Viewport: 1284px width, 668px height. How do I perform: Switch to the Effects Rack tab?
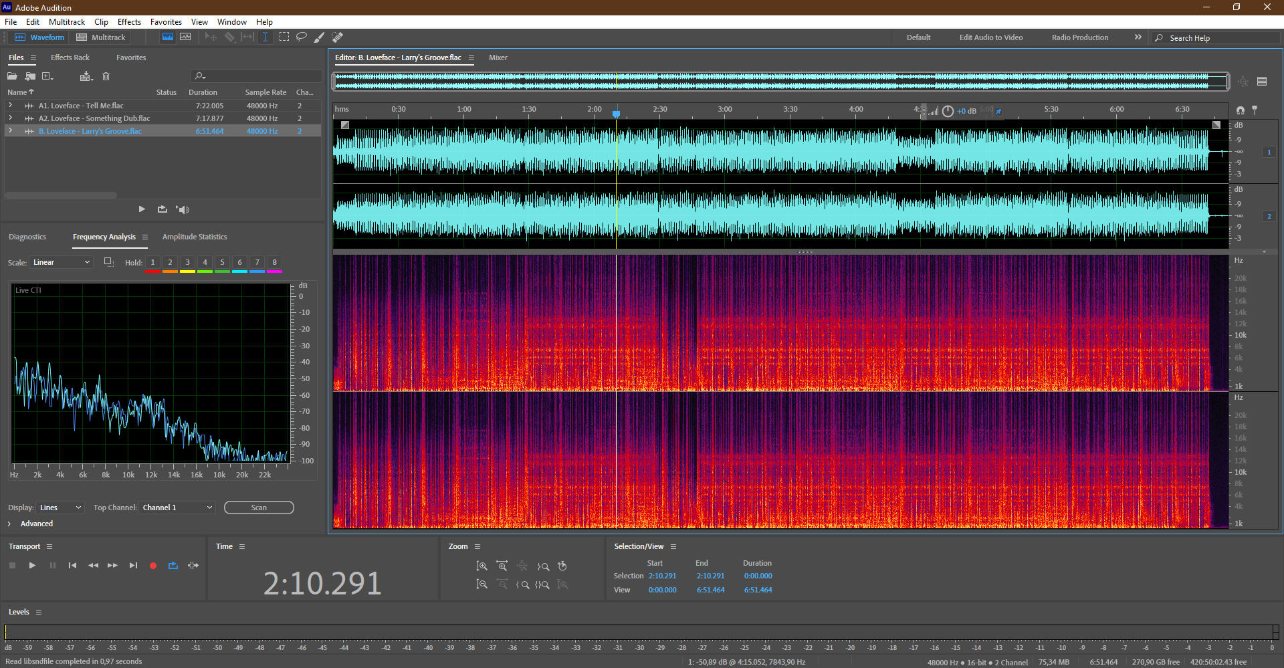click(70, 58)
